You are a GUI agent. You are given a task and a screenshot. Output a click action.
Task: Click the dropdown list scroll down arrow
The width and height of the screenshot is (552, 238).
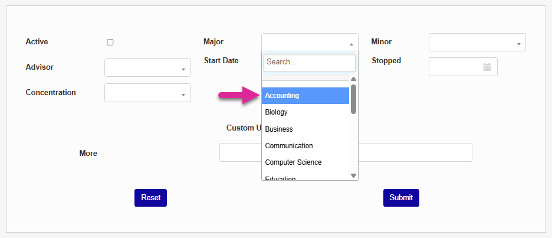(353, 175)
